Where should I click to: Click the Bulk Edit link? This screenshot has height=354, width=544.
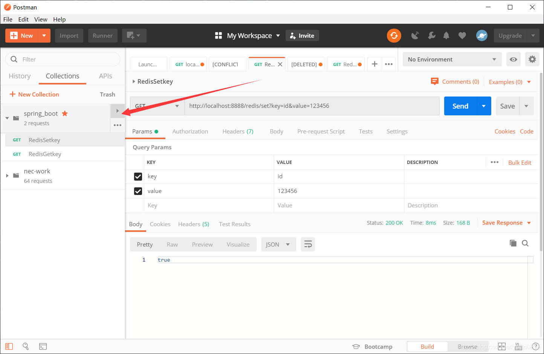[x=520, y=163]
